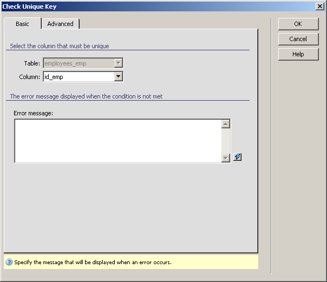Click the Cancel button
Screen dimensions: 327x282
point(298,39)
